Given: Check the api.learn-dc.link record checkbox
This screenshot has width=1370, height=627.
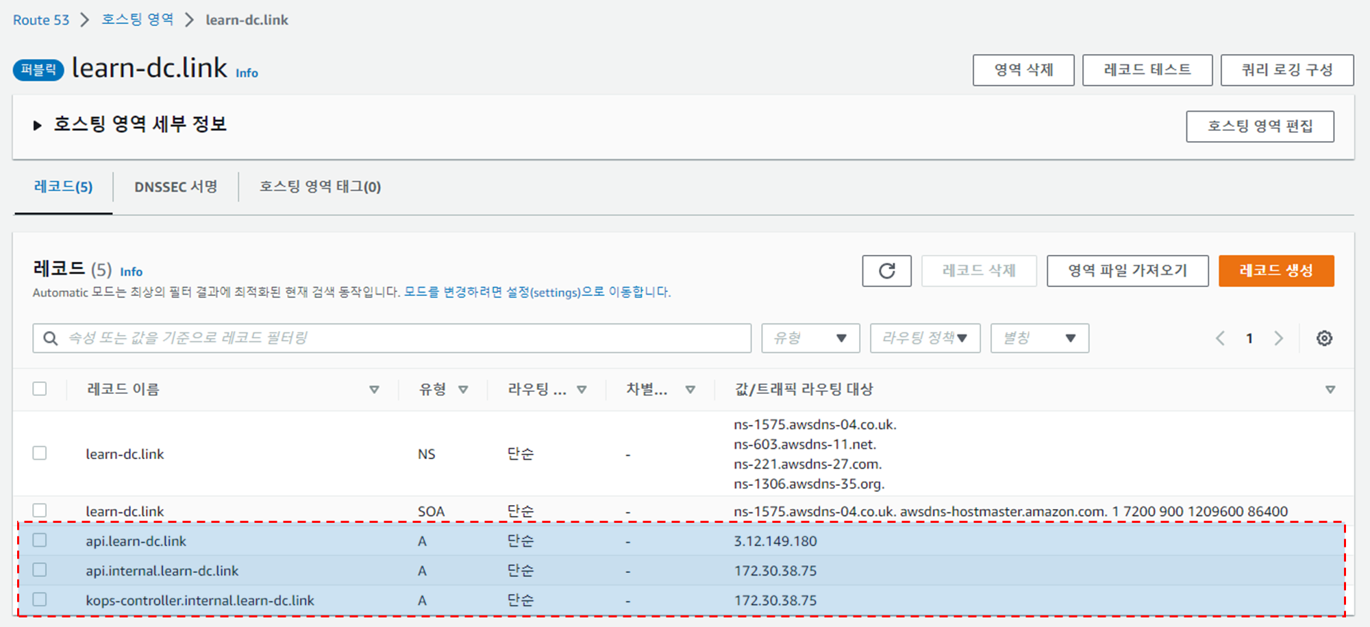Looking at the screenshot, I should coord(40,540).
